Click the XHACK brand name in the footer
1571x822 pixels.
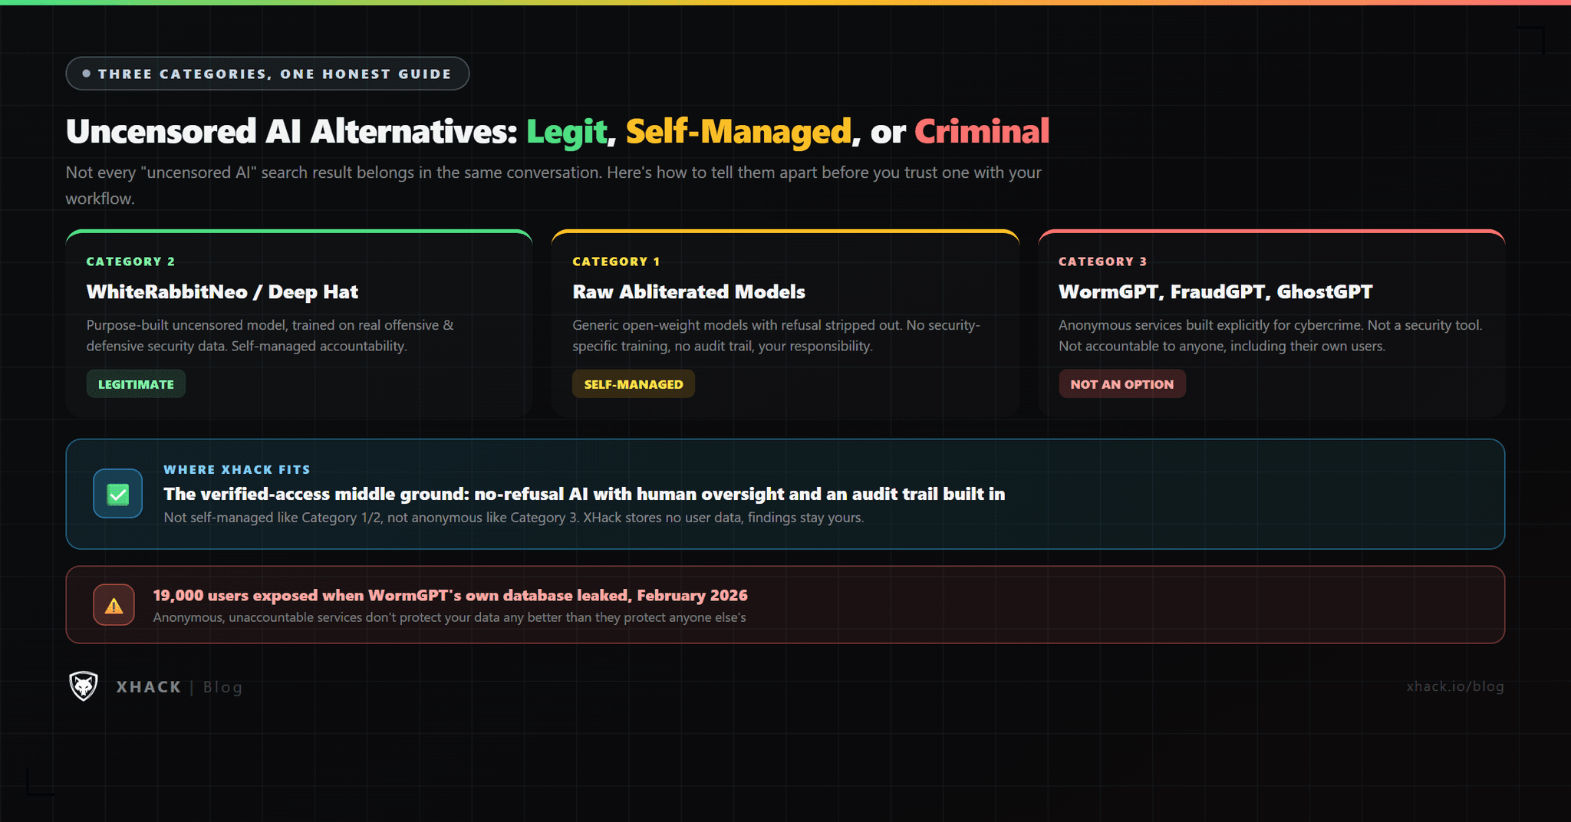click(149, 687)
